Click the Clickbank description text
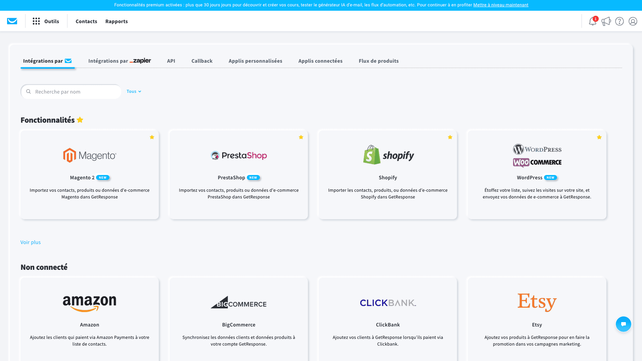 click(x=388, y=341)
